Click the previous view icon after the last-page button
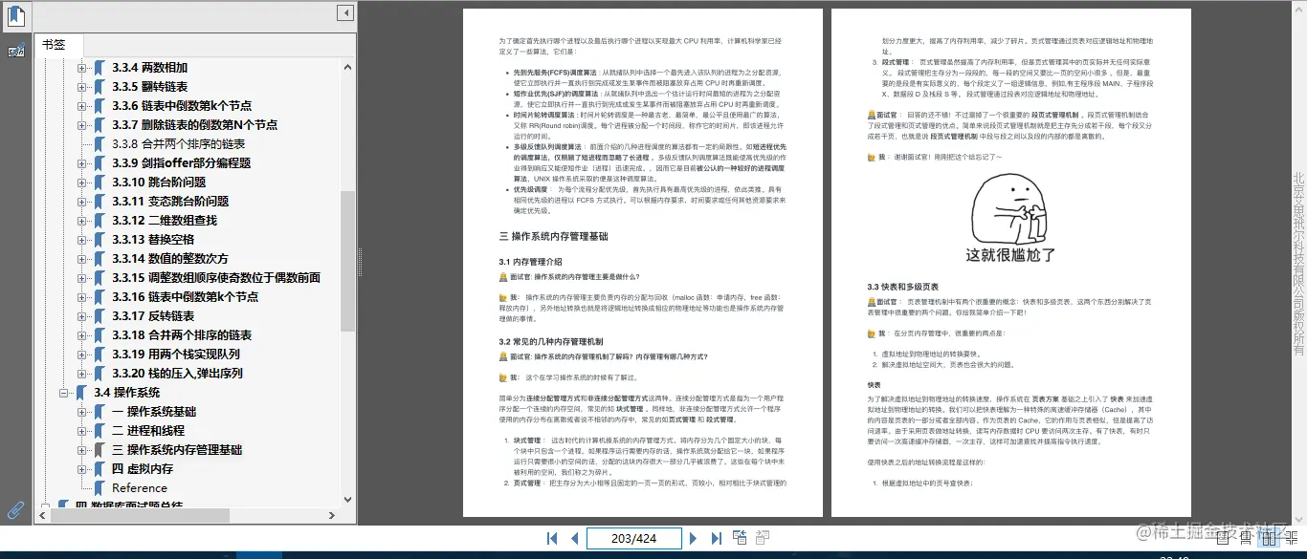The height and width of the screenshot is (559, 1307). pyautogui.click(x=741, y=539)
